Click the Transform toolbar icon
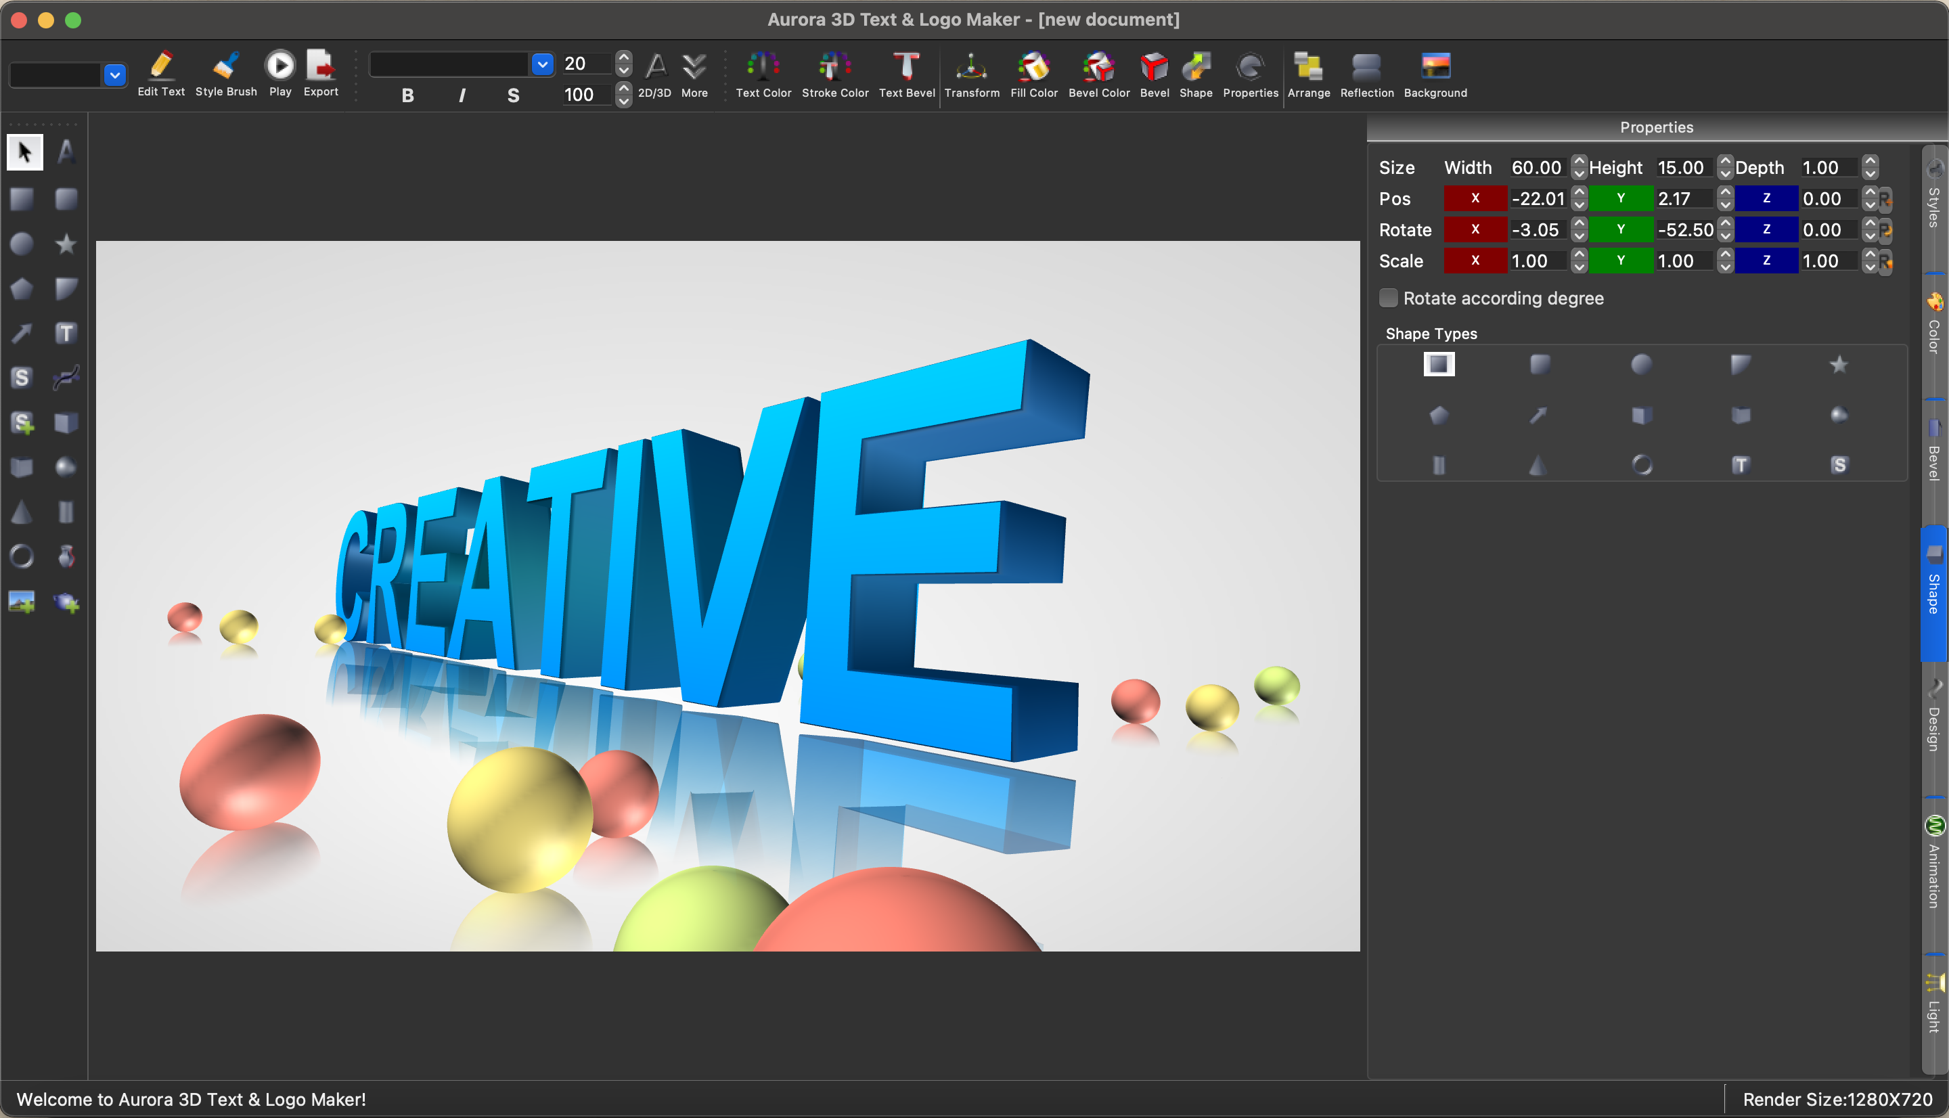This screenshot has height=1118, width=1949. (972, 75)
